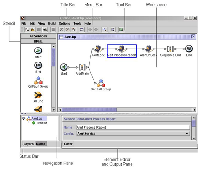Screen dimensions: 202x169
Task: Click the AlertUnLock service node
Action: [x=149, y=49]
